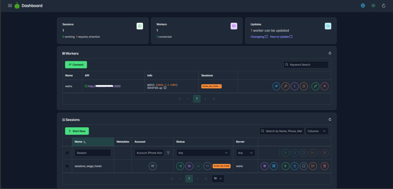Open the hamburger menu in the header
The image size is (393, 189).
click(10, 5)
